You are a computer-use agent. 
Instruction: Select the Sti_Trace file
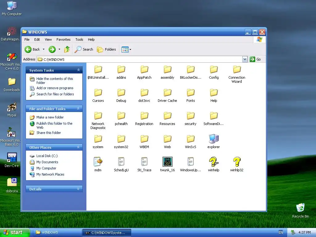point(144,164)
